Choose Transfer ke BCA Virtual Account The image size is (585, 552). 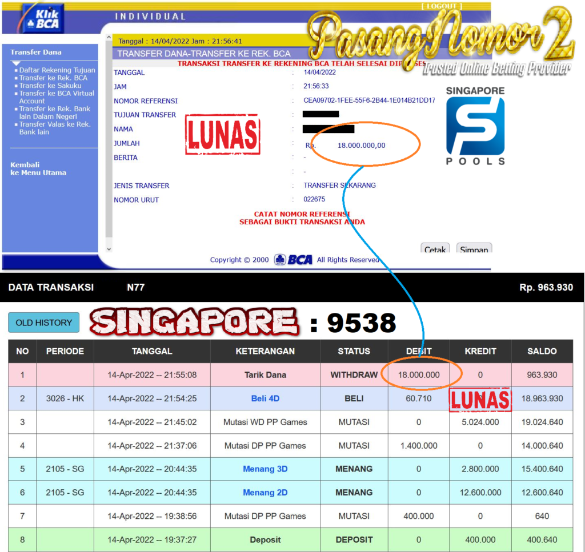(57, 97)
